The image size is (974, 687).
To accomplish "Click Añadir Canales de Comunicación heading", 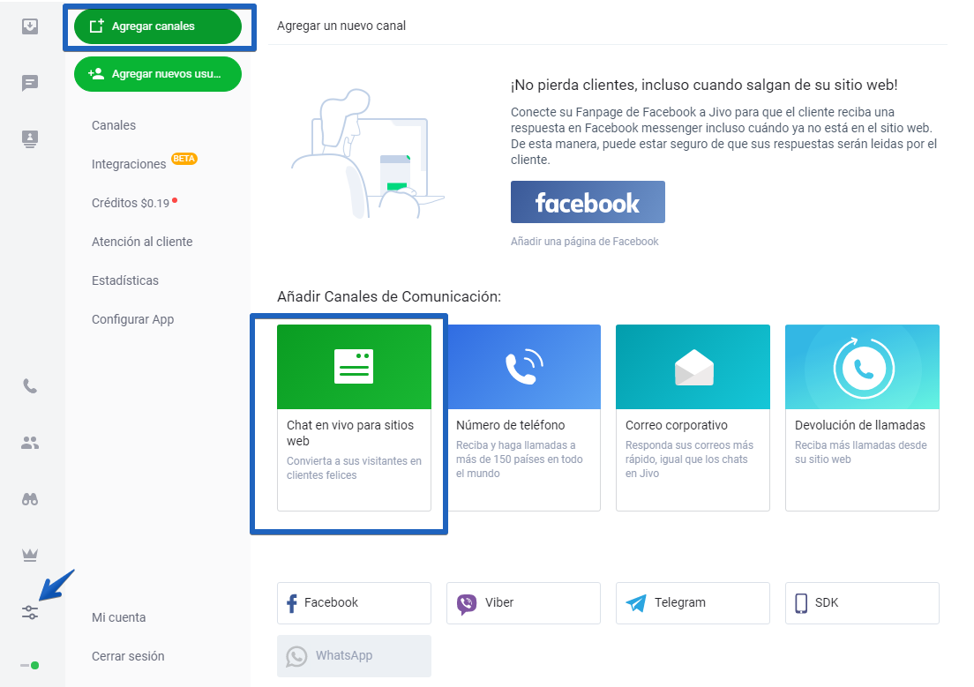I will 389,296.
